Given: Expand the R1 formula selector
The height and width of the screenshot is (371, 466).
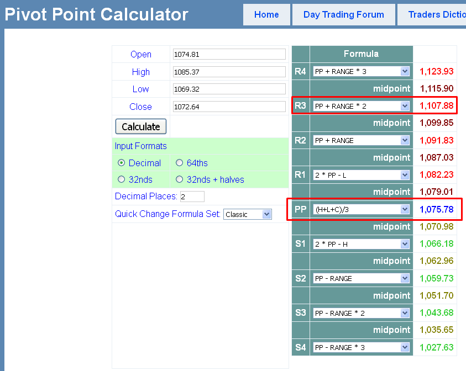Looking at the screenshot, I should tap(361, 175).
